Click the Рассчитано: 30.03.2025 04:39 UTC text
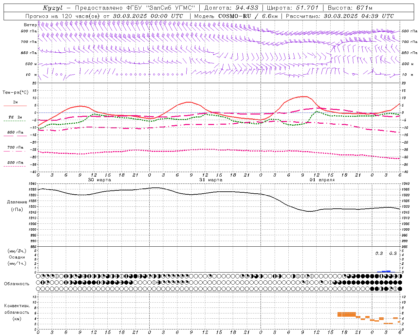 (x=340, y=16)
